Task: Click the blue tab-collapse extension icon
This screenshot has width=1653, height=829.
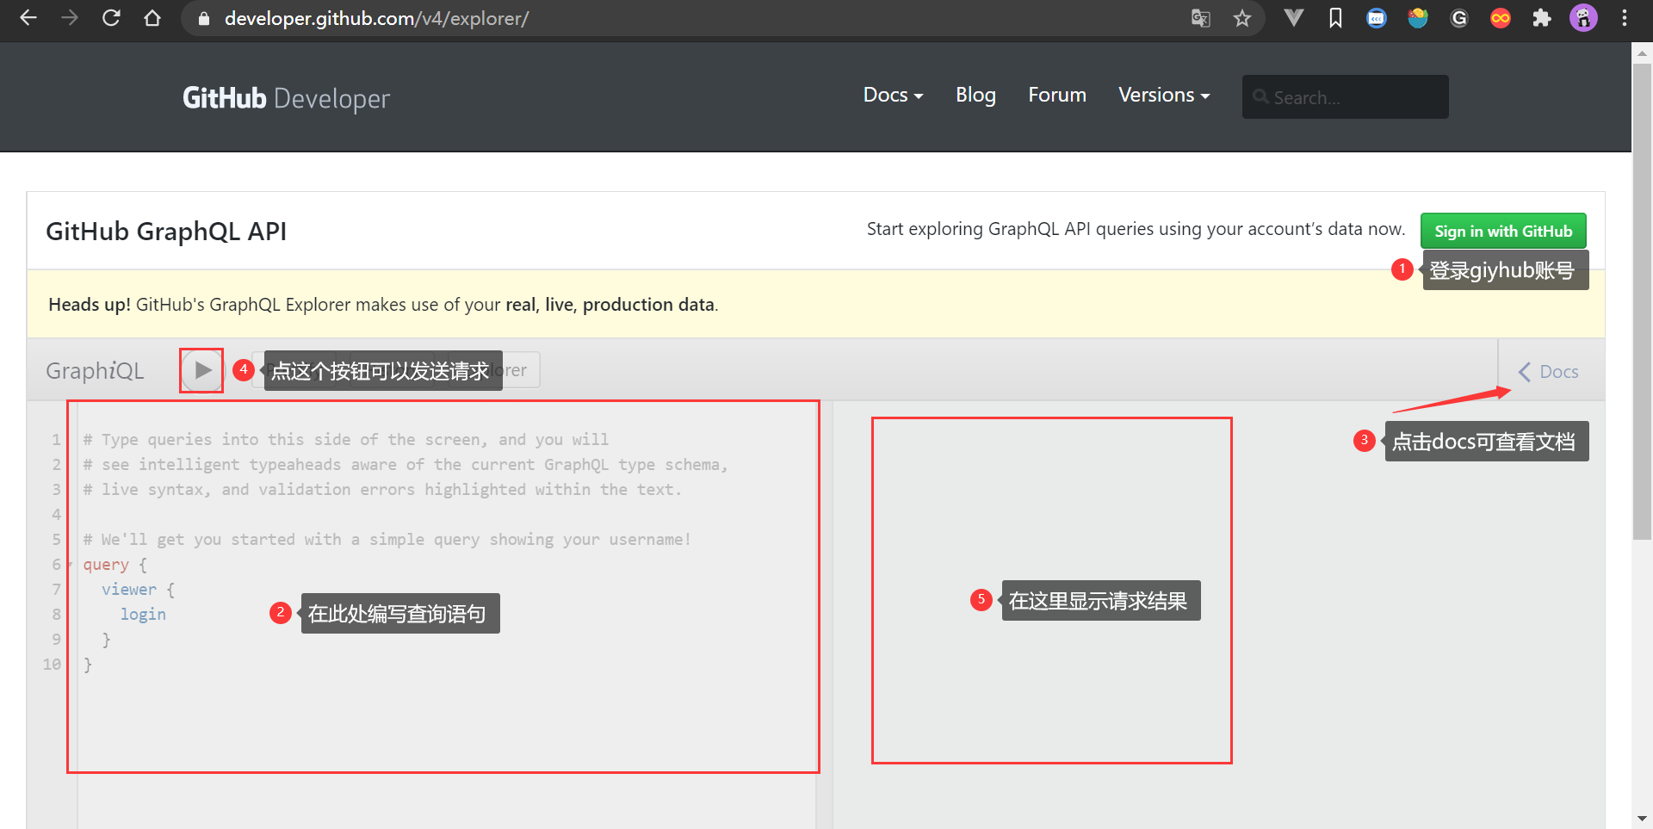Action: (x=1376, y=18)
